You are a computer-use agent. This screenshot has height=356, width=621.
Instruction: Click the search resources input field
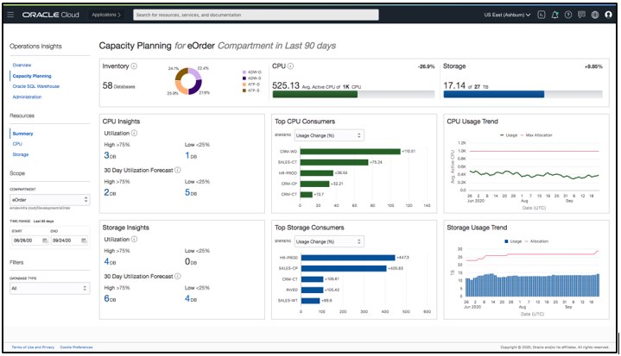256,15
